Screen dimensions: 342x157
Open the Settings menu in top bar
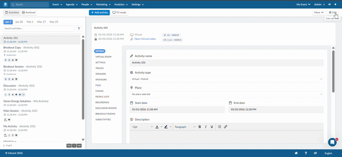[x=137, y=4]
